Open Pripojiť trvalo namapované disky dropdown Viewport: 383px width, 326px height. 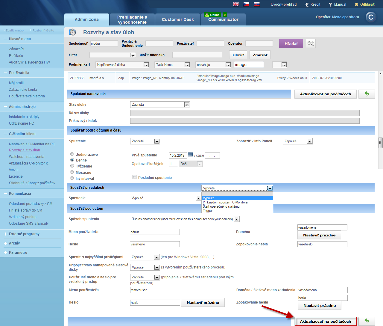point(145,267)
